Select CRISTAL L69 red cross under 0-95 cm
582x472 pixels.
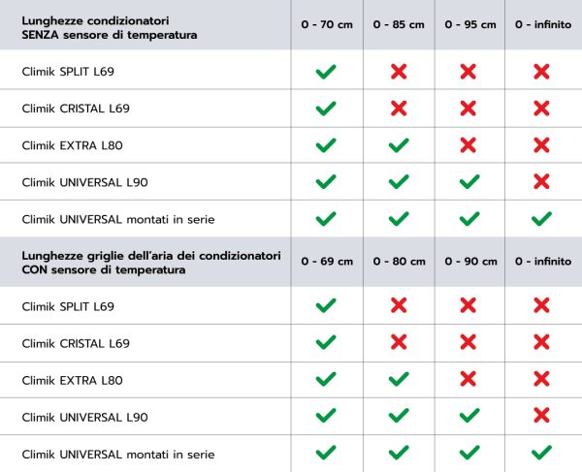pyautogui.click(x=469, y=109)
